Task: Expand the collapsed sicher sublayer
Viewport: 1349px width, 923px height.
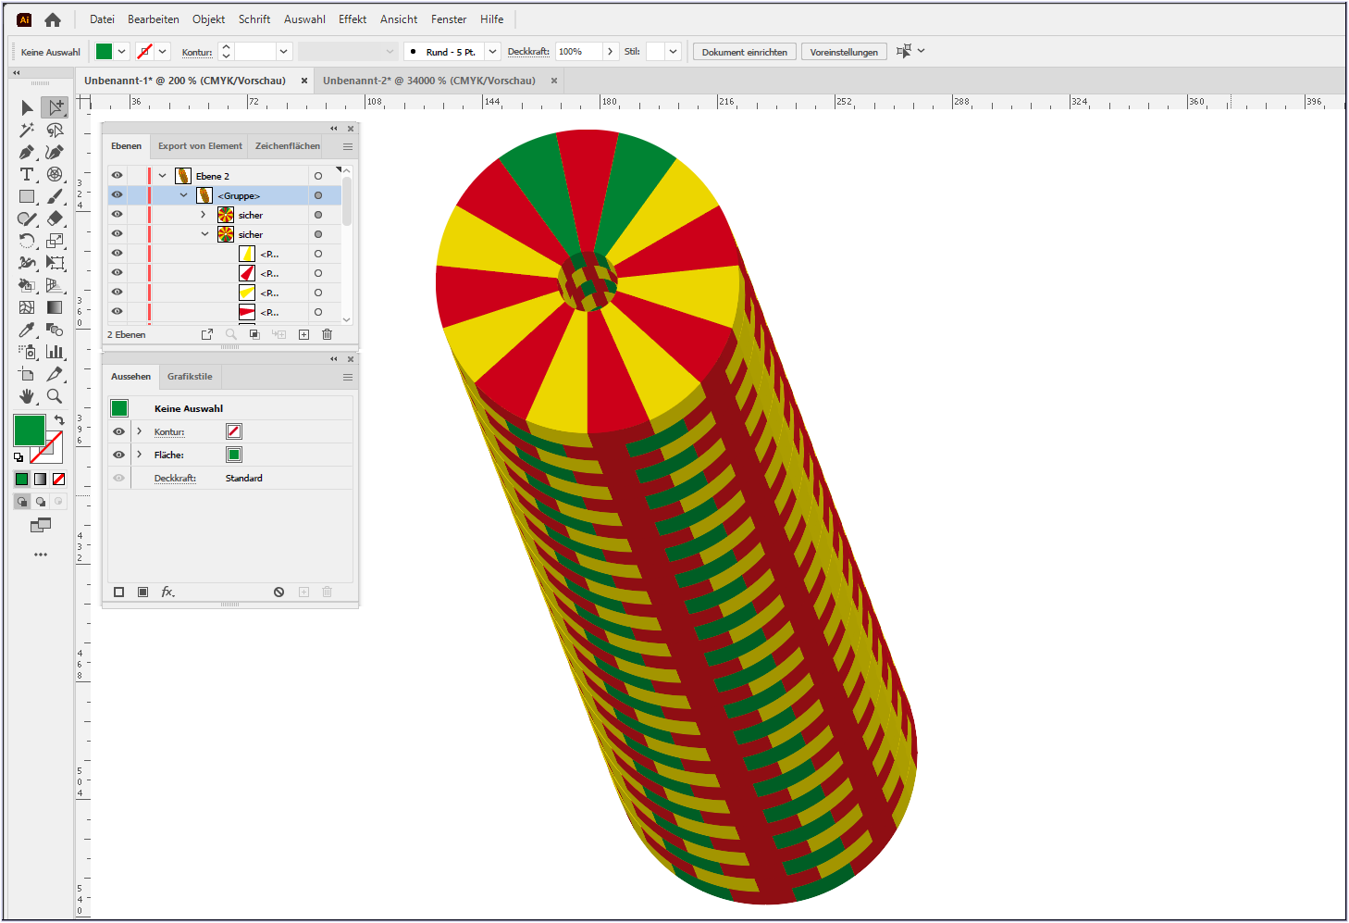Action: [204, 214]
